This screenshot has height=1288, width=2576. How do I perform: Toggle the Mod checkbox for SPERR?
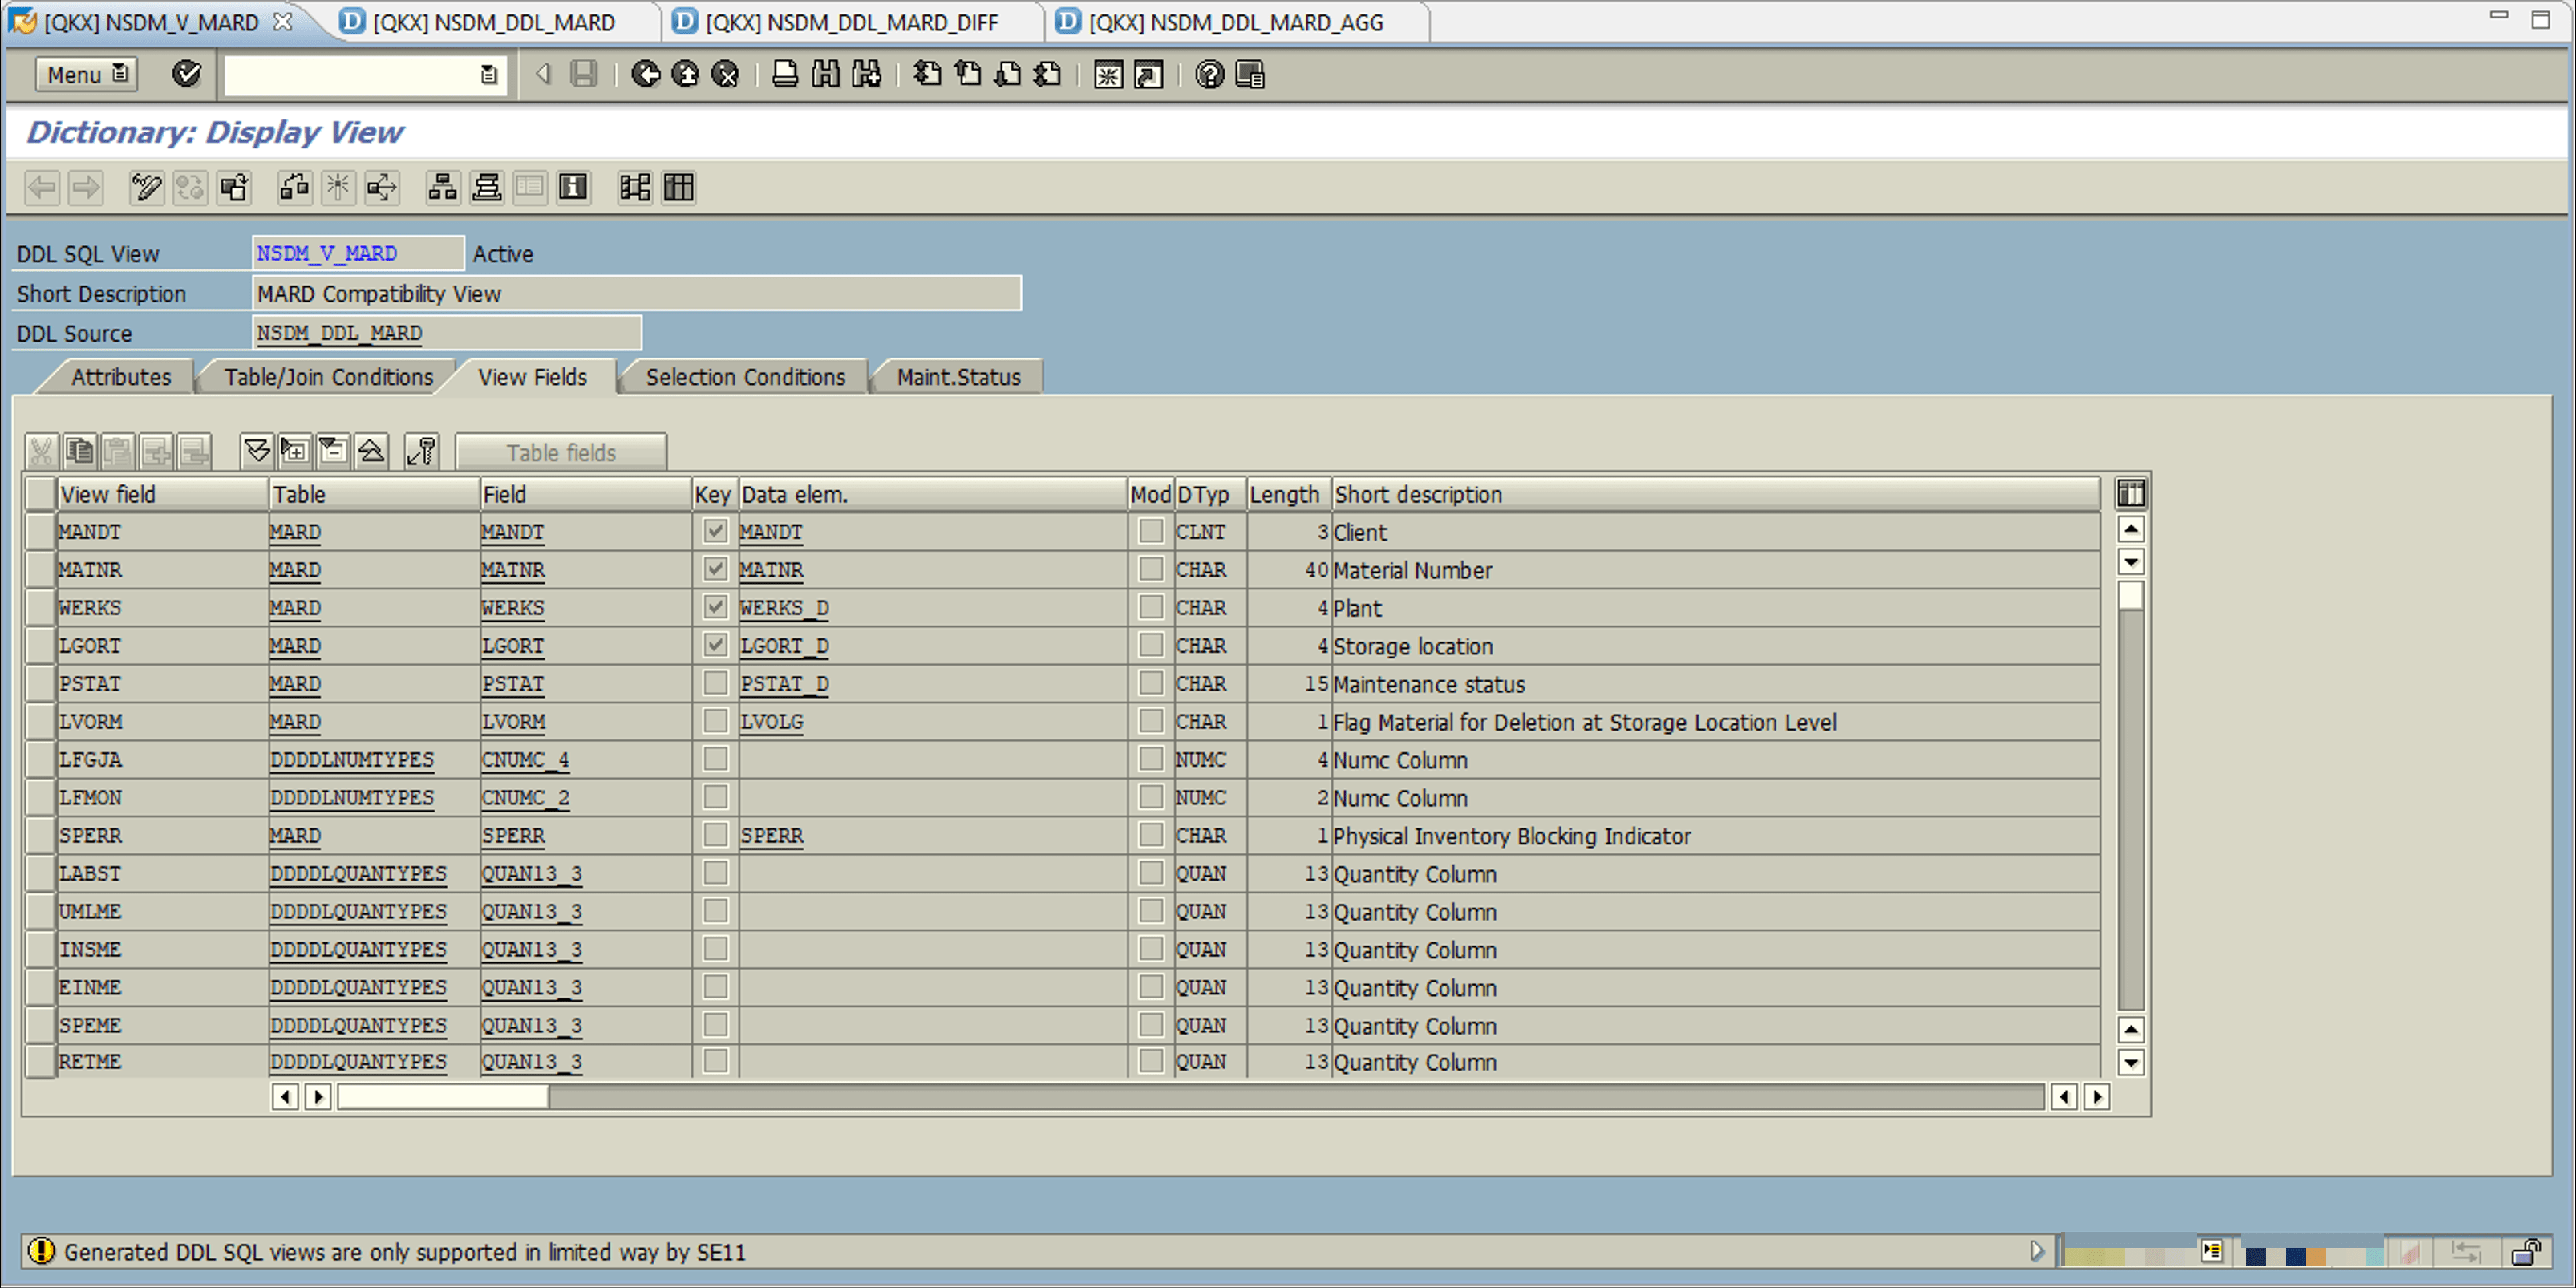pyautogui.click(x=1150, y=835)
